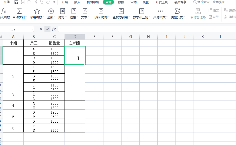The height and width of the screenshot is (145, 236).
Task: Click inside the formula bar input
Action: (147, 29)
